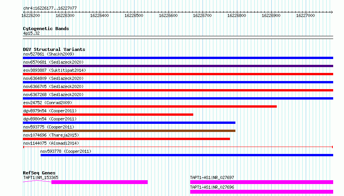The height and width of the screenshot is (196, 344).
Task: Click ruler position 16226200
Action: point(31,15)
